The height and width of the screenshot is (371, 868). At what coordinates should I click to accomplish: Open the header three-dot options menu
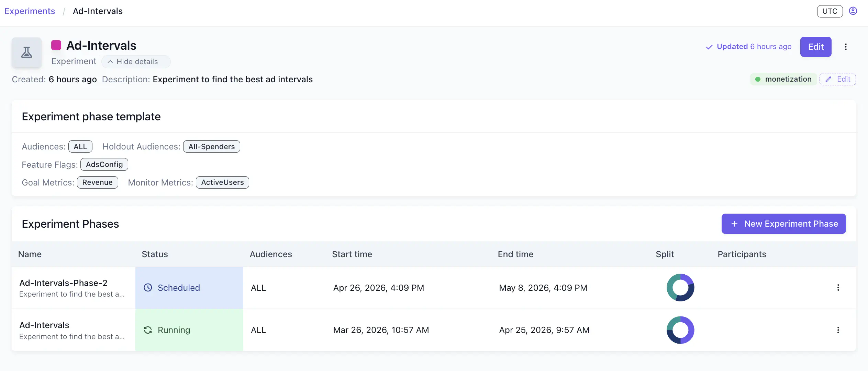846,47
